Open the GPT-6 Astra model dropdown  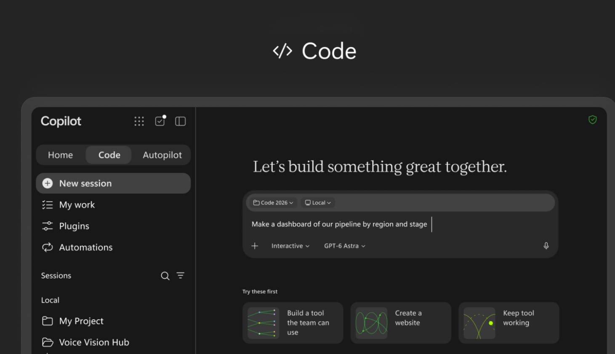[x=345, y=246]
